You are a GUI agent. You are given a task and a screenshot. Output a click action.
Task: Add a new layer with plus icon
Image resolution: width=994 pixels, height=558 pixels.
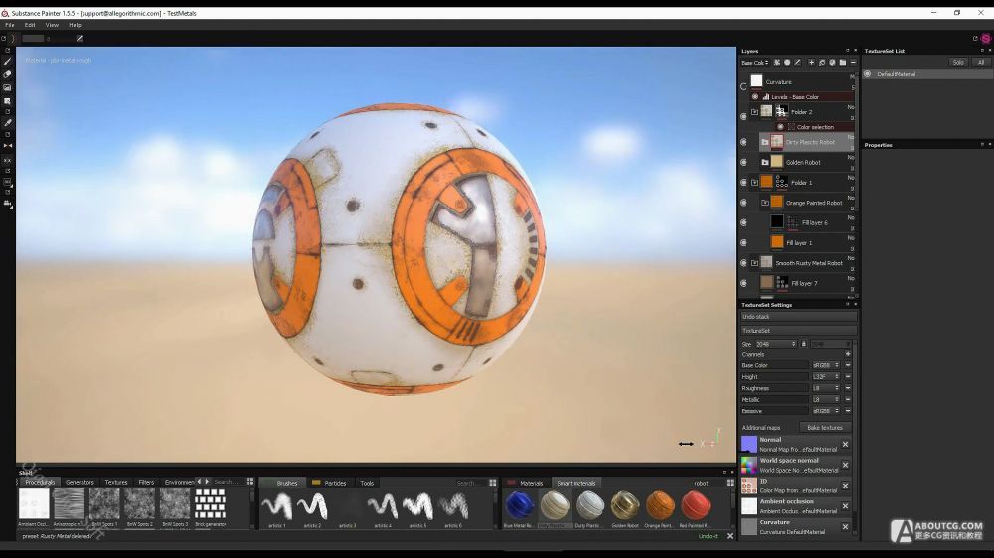coord(811,63)
